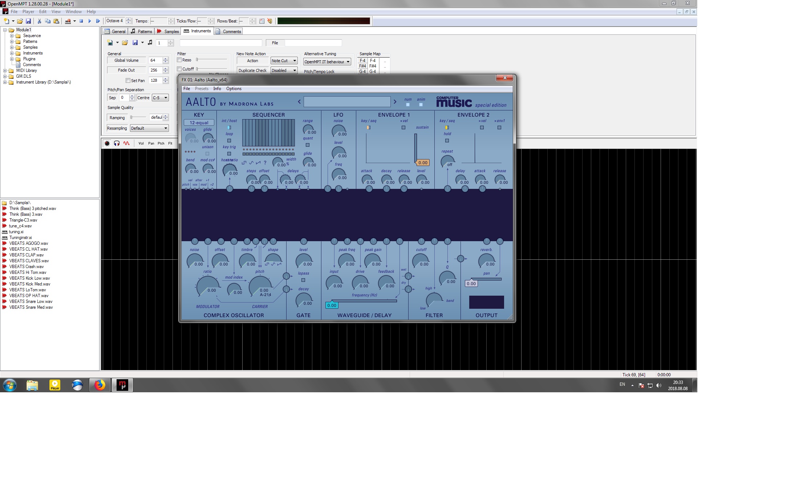This screenshot has height=478, width=791.
Task: Click previous preset arrow in Aalto
Action: coord(299,102)
